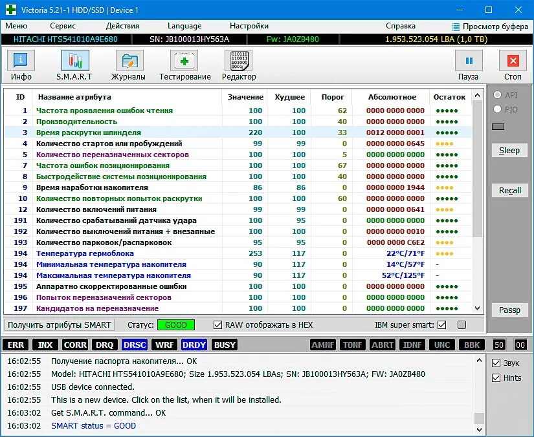Viewport: 534px width, 437px height.
Task: Click the red Стоп stop icon
Action: pyautogui.click(x=513, y=61)
